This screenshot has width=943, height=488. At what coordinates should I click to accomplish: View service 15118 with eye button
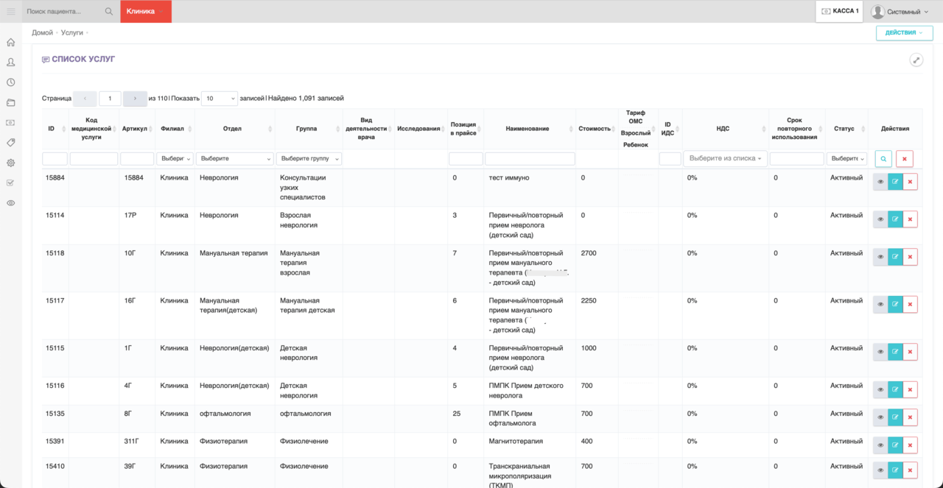pos(880,257)
